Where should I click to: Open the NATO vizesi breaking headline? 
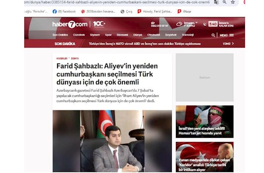pos(145,44)
